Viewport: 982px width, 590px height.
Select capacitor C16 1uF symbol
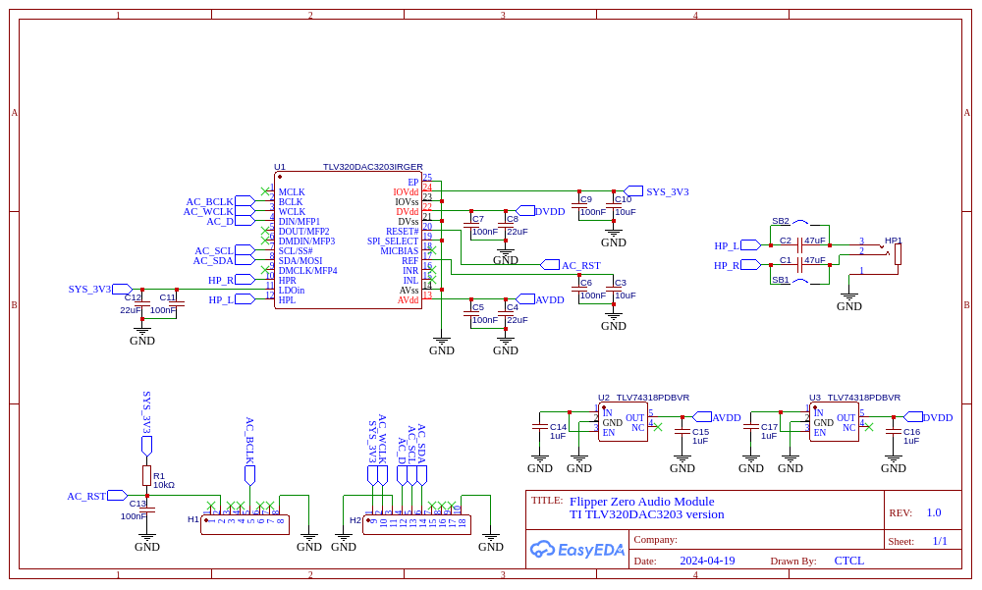tap(893, 432)
